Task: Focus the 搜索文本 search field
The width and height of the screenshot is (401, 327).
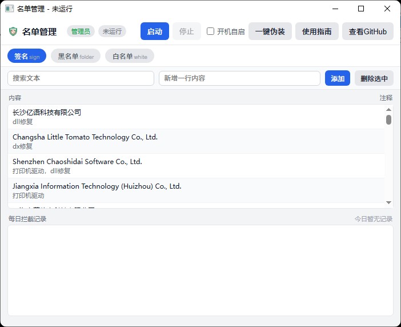Action: pos(81,78)
